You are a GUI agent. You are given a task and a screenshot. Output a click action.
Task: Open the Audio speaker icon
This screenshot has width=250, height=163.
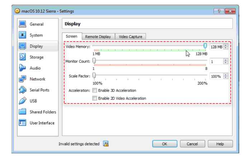(22, 68)
